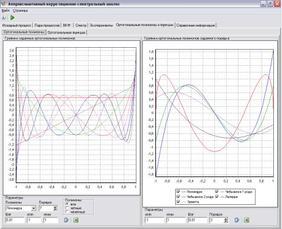This screenshot has width=282, height=229.
Task: Switch to Пара процессов tab
Action: coord(47,25)
